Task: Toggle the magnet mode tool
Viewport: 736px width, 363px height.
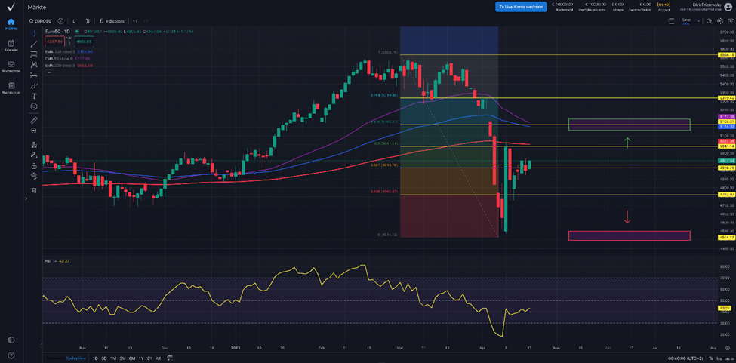Action: pos(34,144)
